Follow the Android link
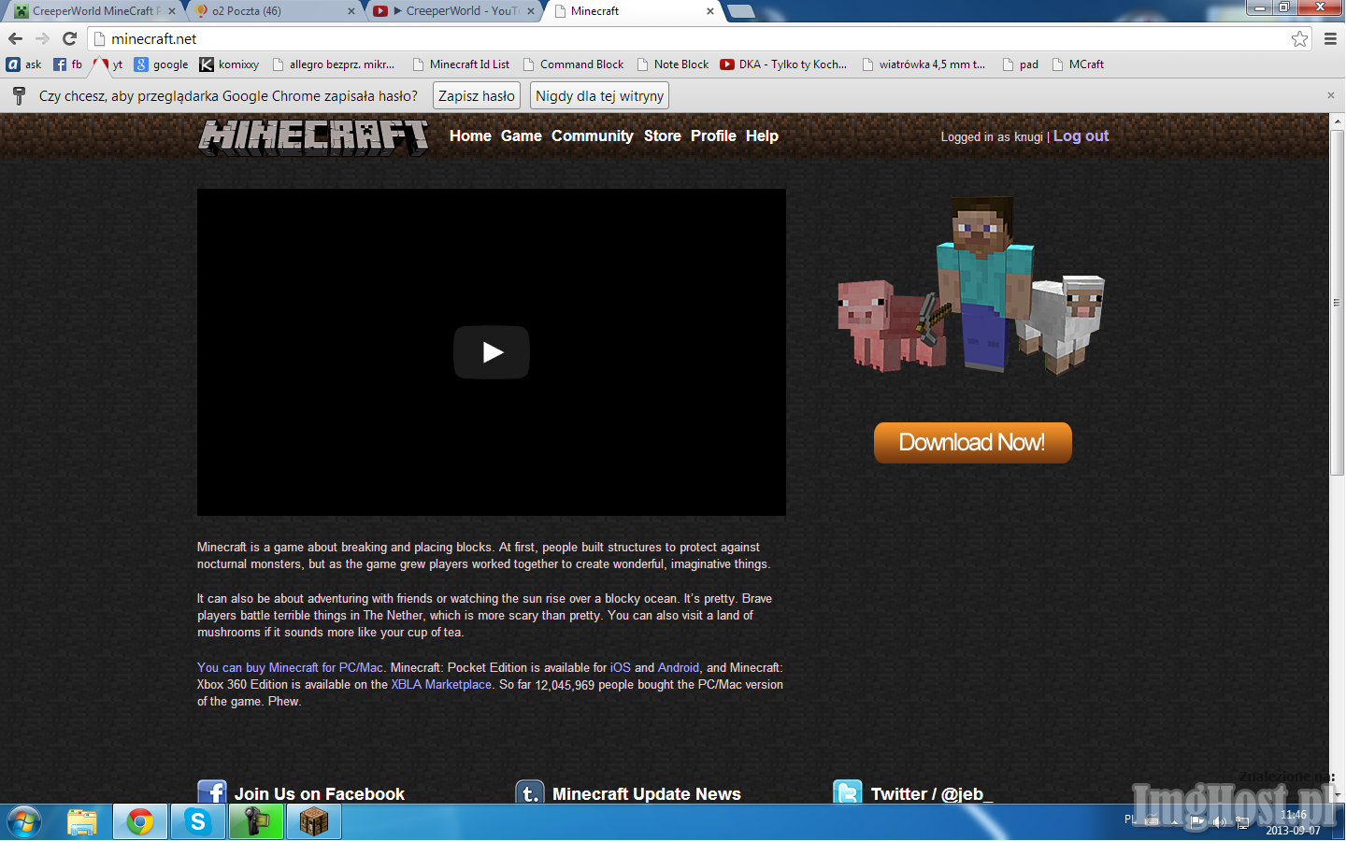The width and height of the screenshot is (1346, 841). [679, 667]
